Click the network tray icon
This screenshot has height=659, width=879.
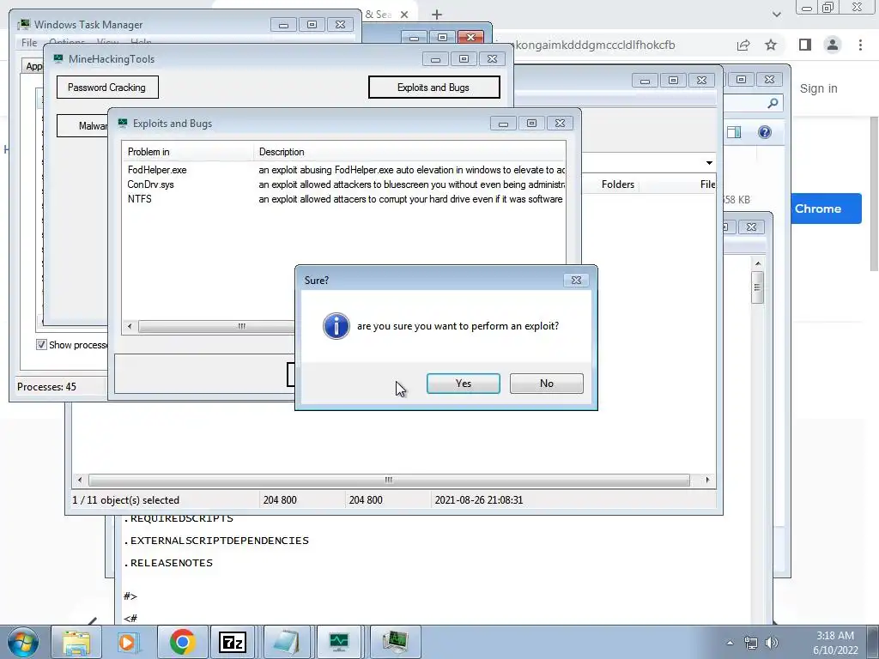750,643
